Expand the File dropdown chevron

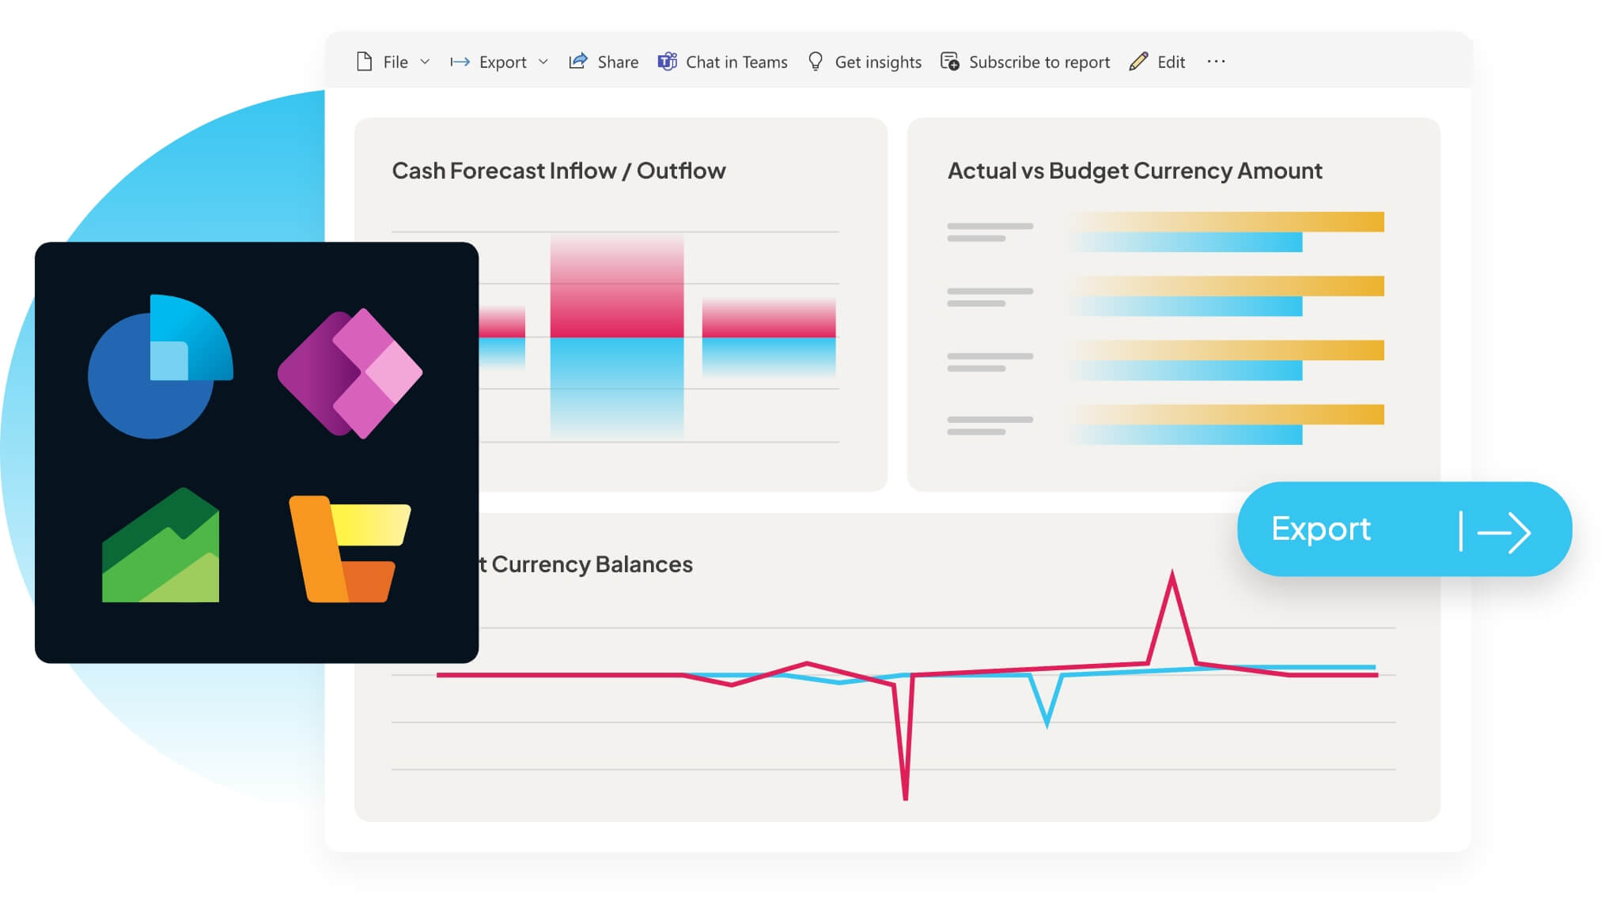425,62
